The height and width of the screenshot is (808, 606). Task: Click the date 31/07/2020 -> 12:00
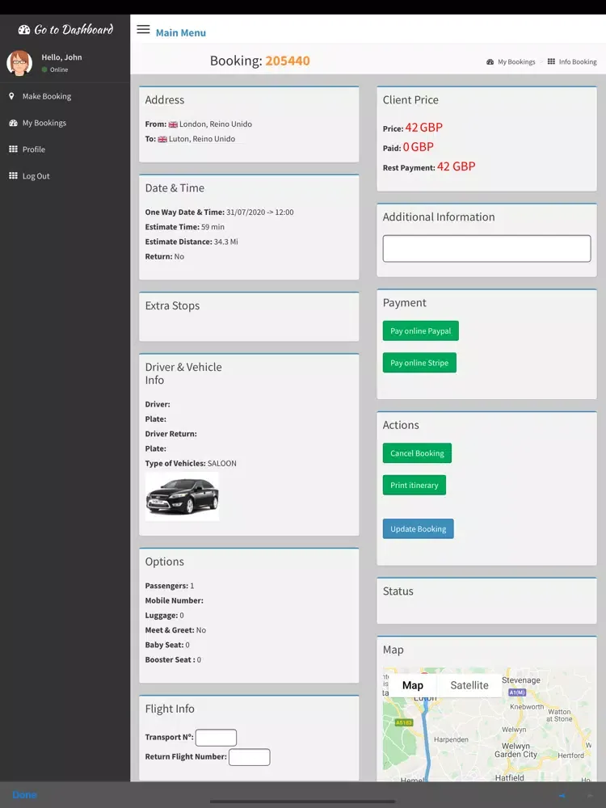click(x=259, y=213)
